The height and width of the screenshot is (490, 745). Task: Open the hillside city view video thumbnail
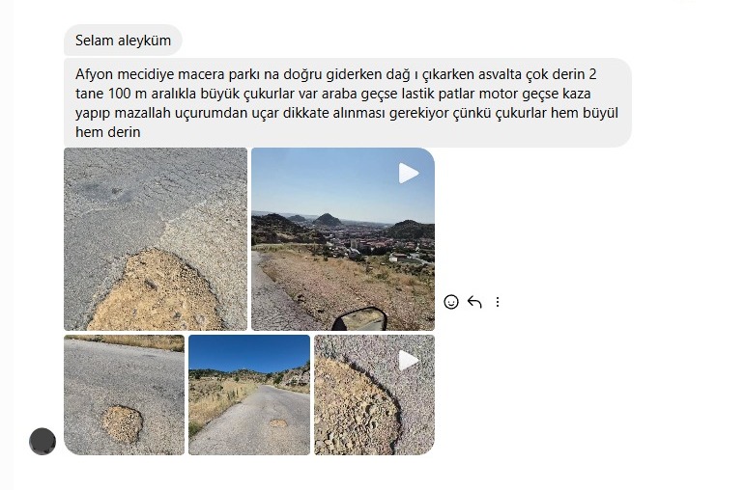coord(343,239)
